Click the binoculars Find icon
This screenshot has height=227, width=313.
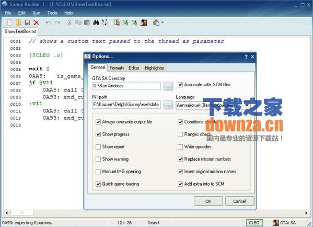tap(96, 22)
